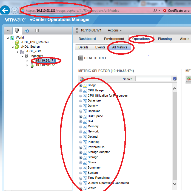Collapse left pane with double-arrow icon
The width and height of the screenshot is (191, 191).
coord(8,31)
